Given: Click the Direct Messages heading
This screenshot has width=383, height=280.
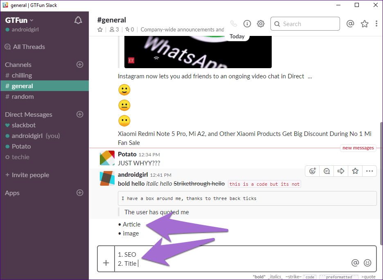Looking at the screenshot, I should click(x=29, y=115).
